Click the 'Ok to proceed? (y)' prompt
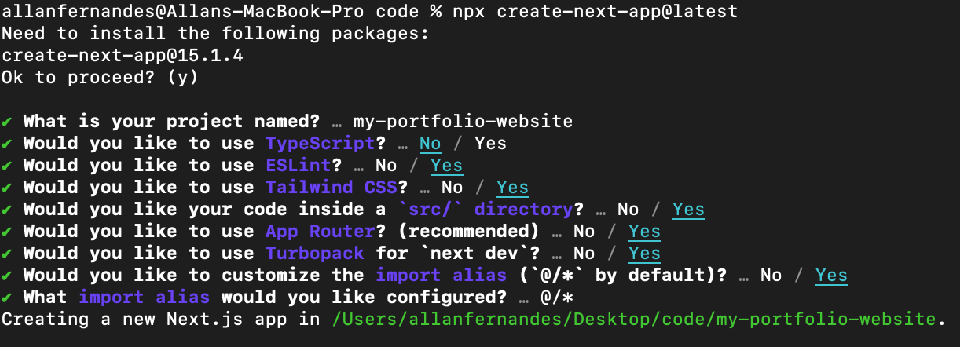 101,78
